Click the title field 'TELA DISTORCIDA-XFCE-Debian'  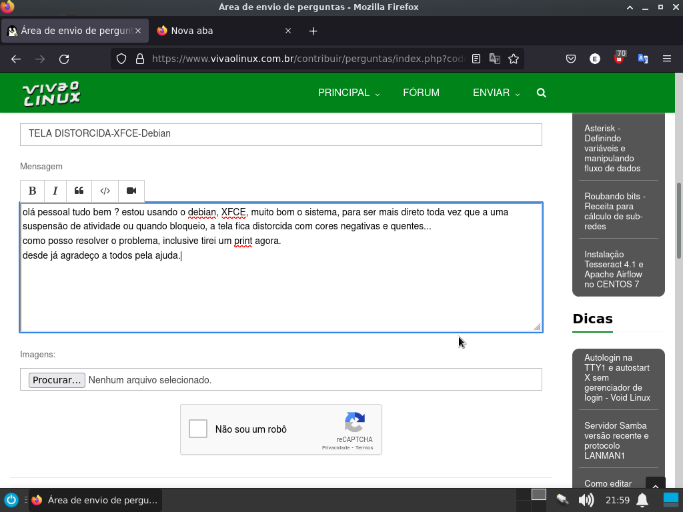pos(281,134)
